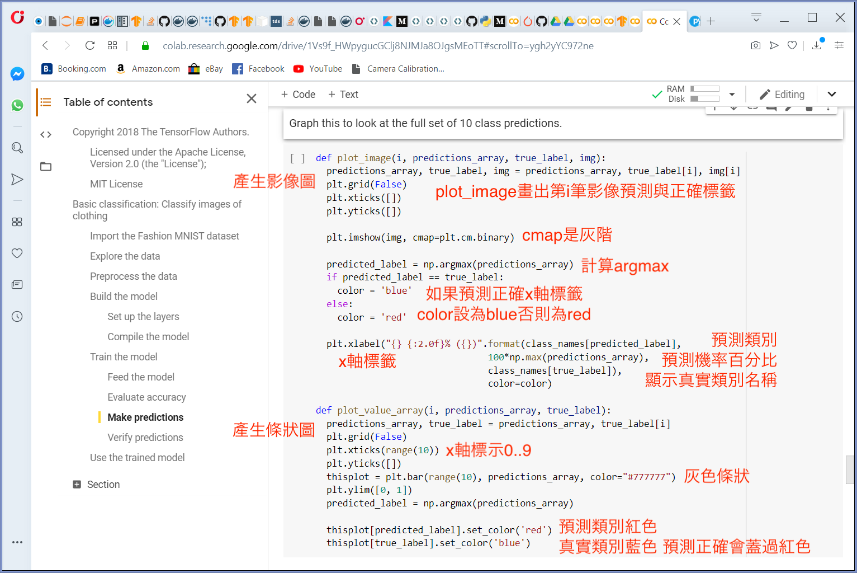Open history clock icon in sidebar

point(17,317)
